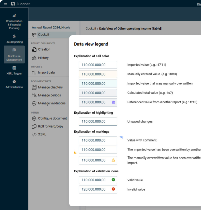Open Manage chapters

tap(51, 87)
